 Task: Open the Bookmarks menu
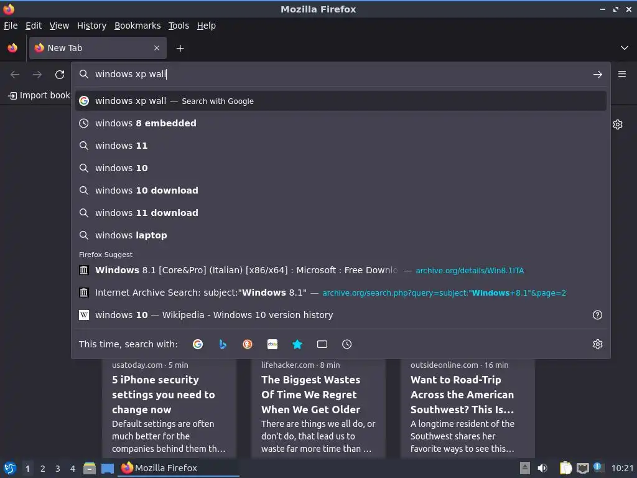pyautogui.click(x=137, y=26)
